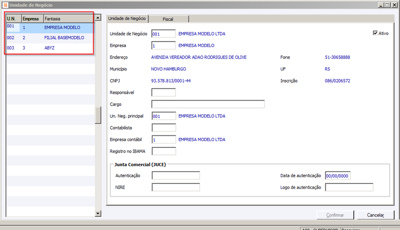Focus the Empresa contábil field
This screenshot has width=400, height=230.
click(164, 139)
